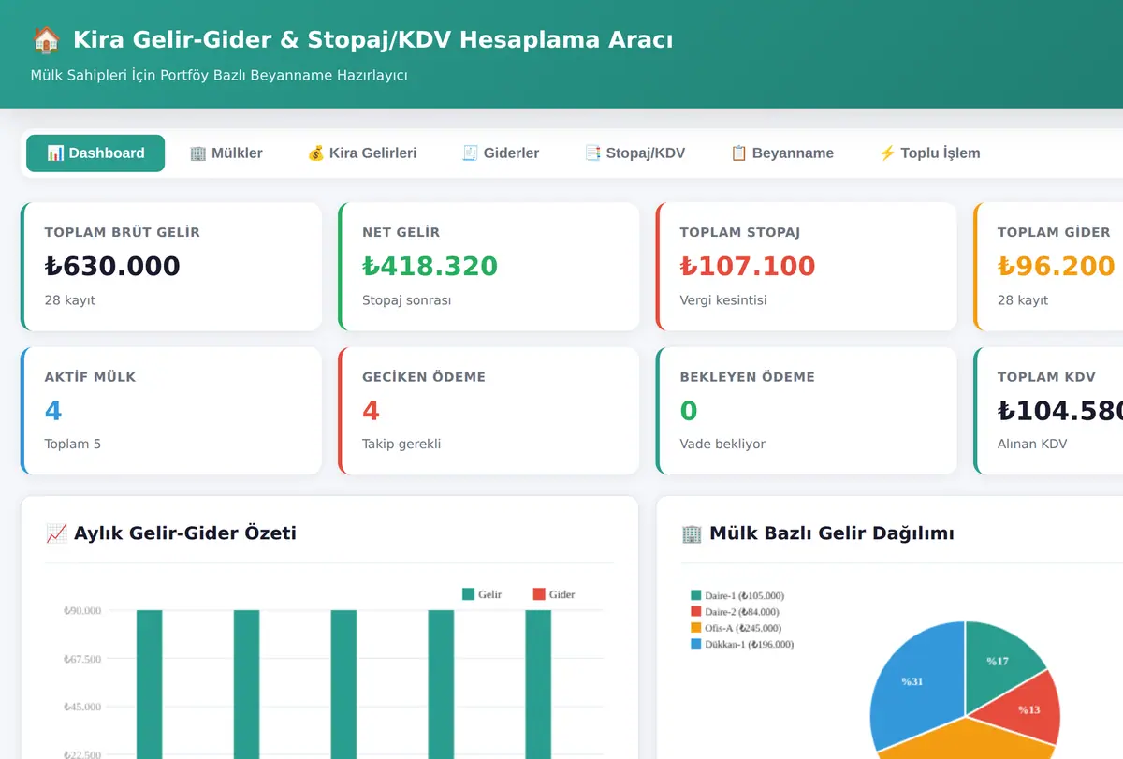Screen dimensions: 1123x759
Task: Select the Stopaj/KDV tab
Action: pos(634,153)
